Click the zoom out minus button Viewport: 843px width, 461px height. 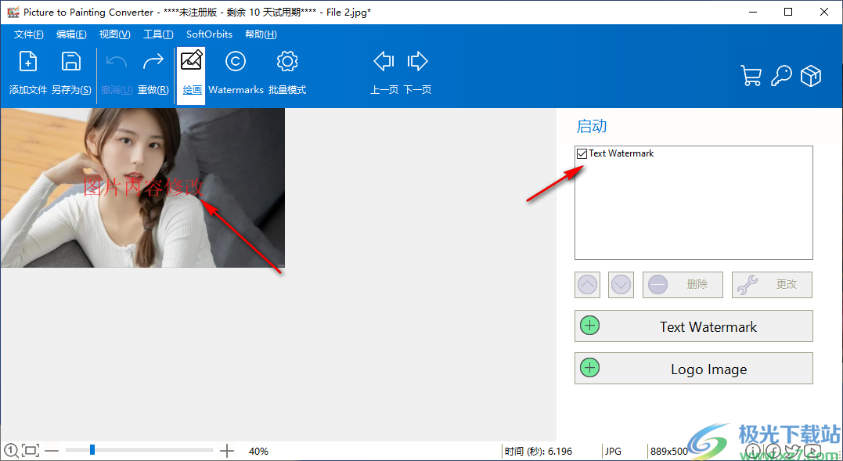(52, 451)
